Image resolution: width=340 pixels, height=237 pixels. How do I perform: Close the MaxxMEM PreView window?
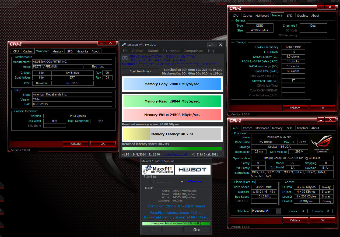tap(220, 45)
